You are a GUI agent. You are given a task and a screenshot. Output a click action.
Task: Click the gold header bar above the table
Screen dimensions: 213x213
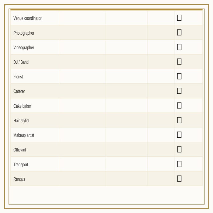tap(106, 9)
